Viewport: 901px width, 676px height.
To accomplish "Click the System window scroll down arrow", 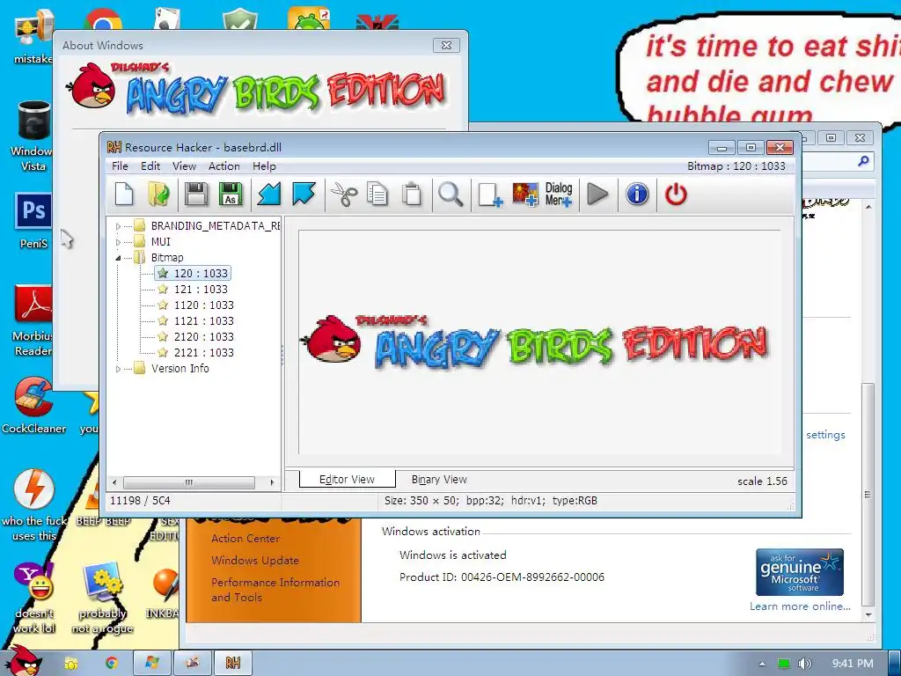I will coord(868,614).
